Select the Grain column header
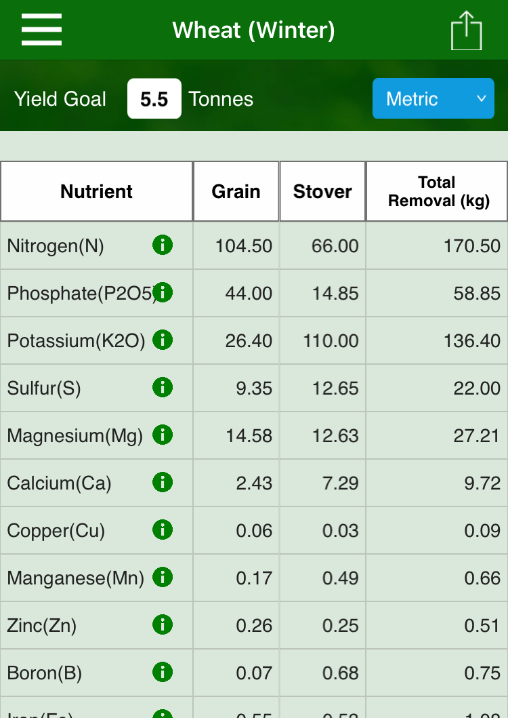 (236, 191)
